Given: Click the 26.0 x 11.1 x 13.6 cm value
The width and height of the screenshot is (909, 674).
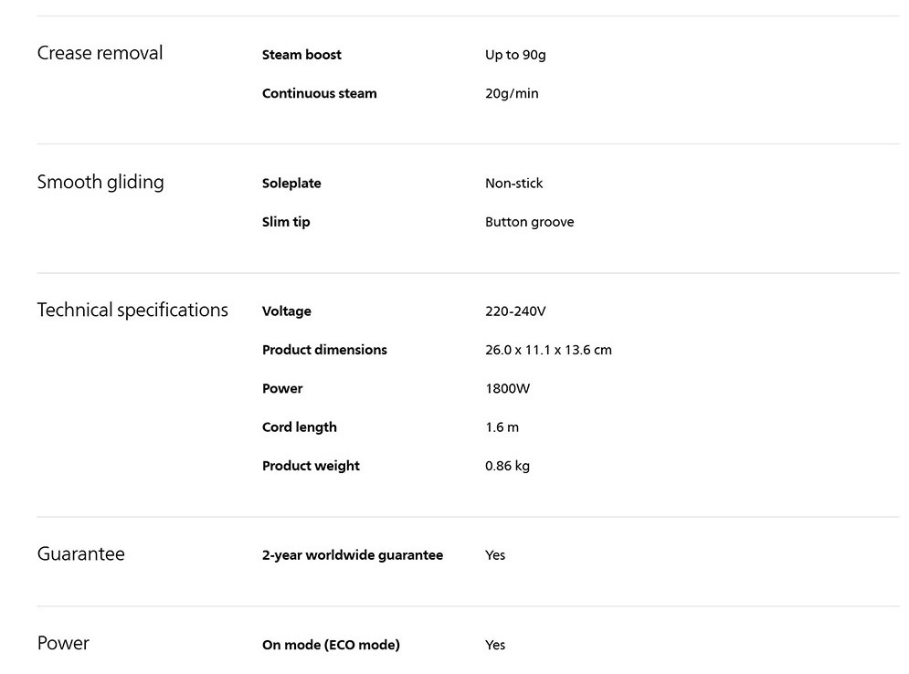Looking at the screenshot, I should tap(548, 350).
